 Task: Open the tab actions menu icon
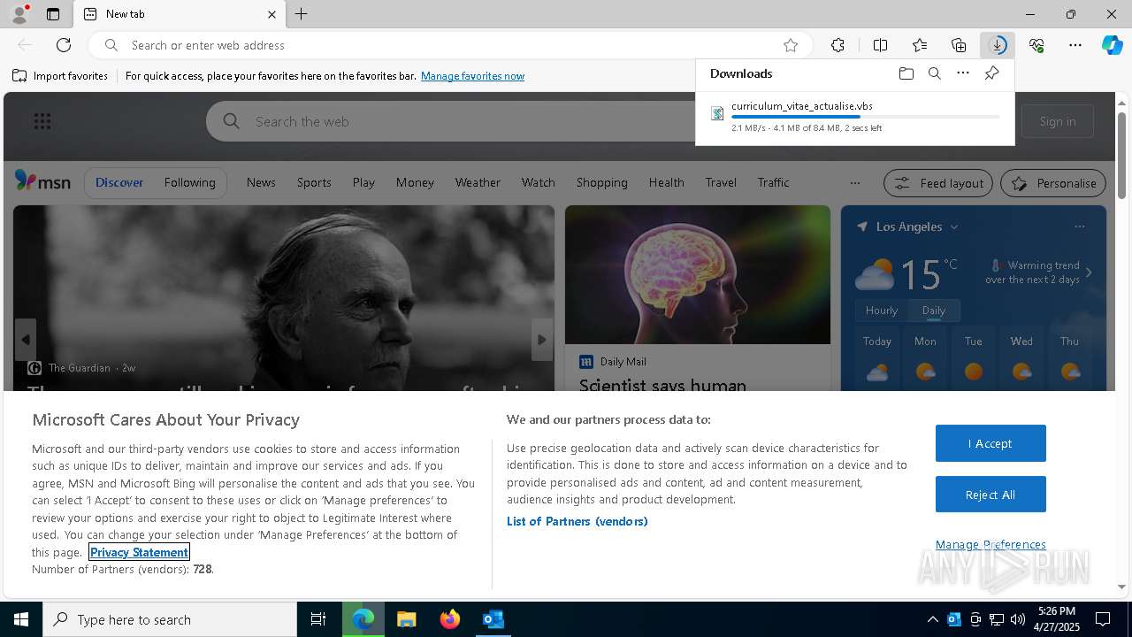point(53,14)
